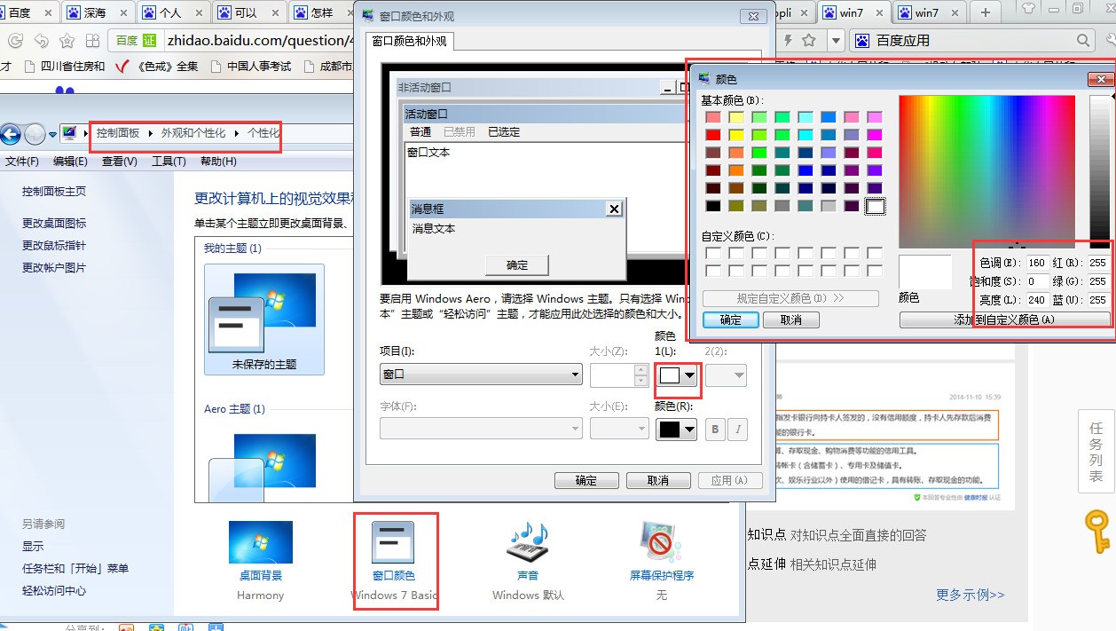This screenshot has height=631, width=1116.
Task: Click Explorer's blue back arrow button
Action: [11, 134]
